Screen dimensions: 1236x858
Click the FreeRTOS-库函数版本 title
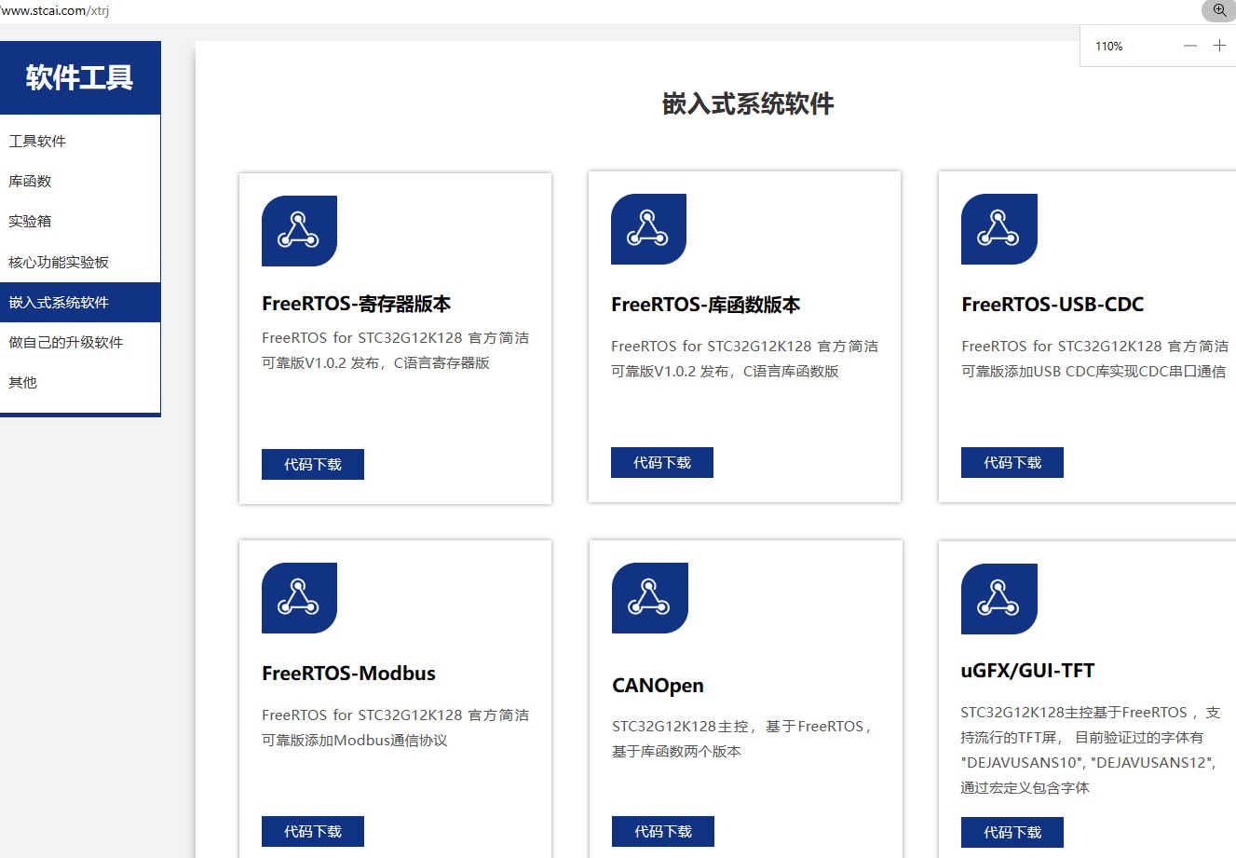click(706, 305)
